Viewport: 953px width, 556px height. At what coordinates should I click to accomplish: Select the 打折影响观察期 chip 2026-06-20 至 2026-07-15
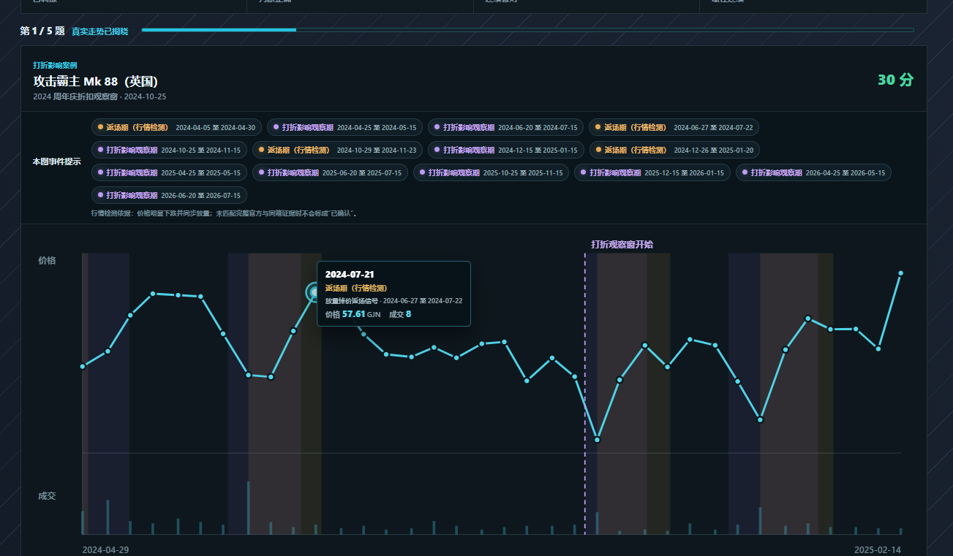(x=169, y=195)
